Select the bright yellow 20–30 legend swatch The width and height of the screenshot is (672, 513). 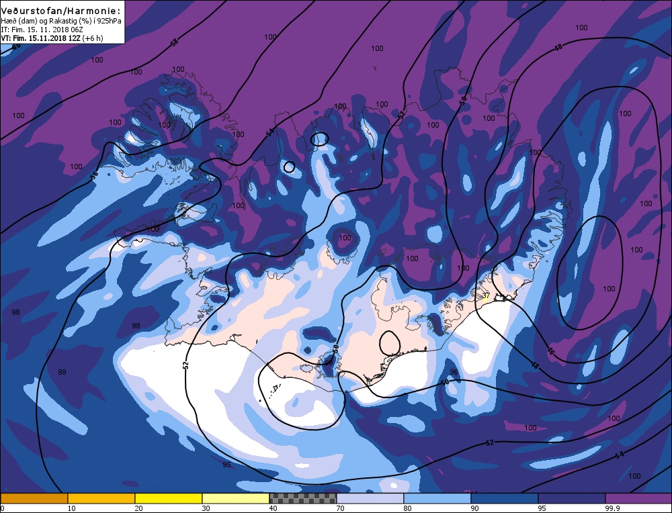169,498
